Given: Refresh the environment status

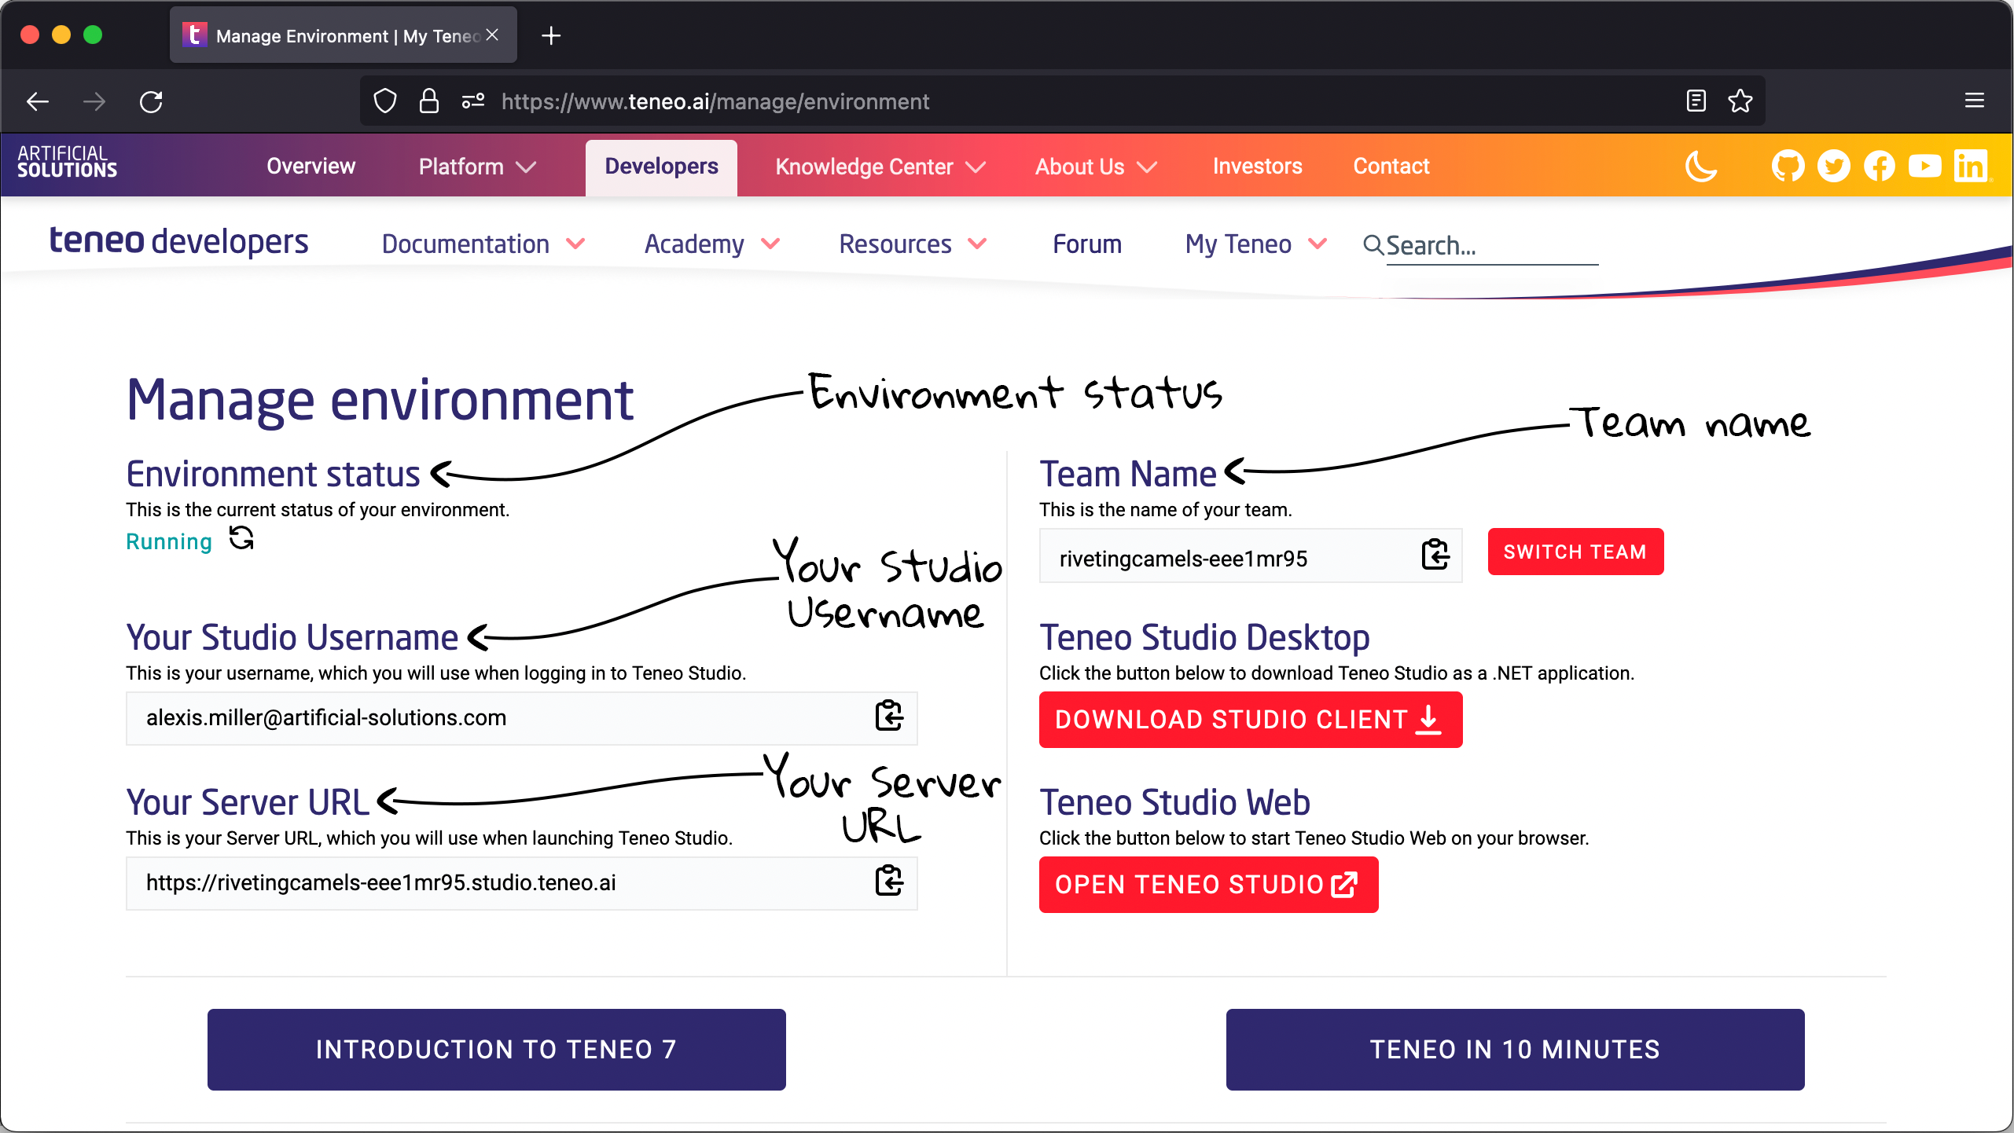Looking at the screenshot, I should tap(241, 539).
